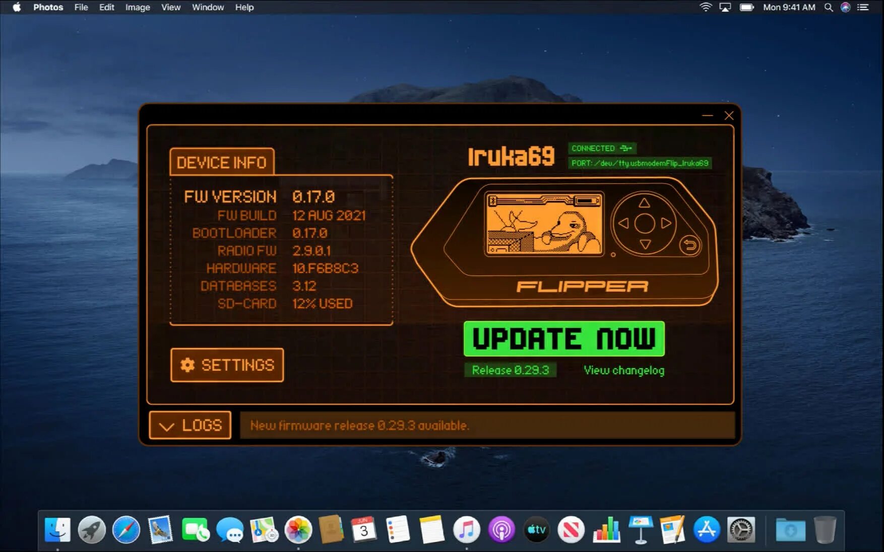
Task: Click the green UPDATE NOW button
Action: 564,338
